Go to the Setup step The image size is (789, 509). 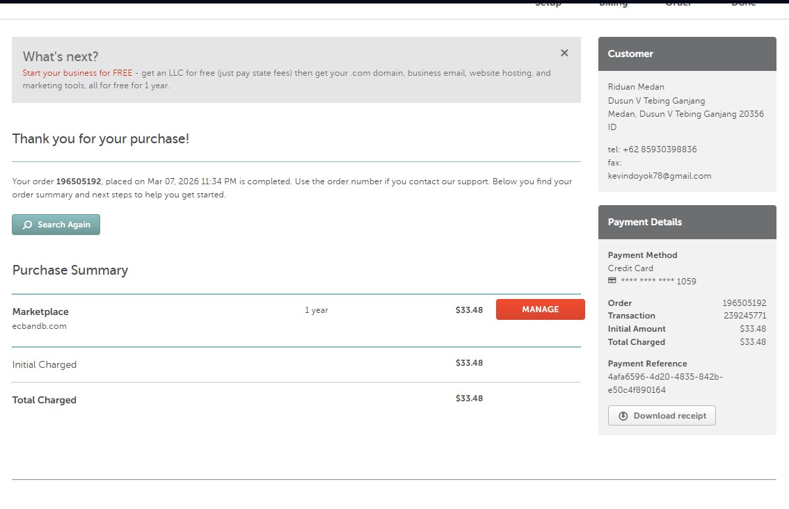point(548,4)
